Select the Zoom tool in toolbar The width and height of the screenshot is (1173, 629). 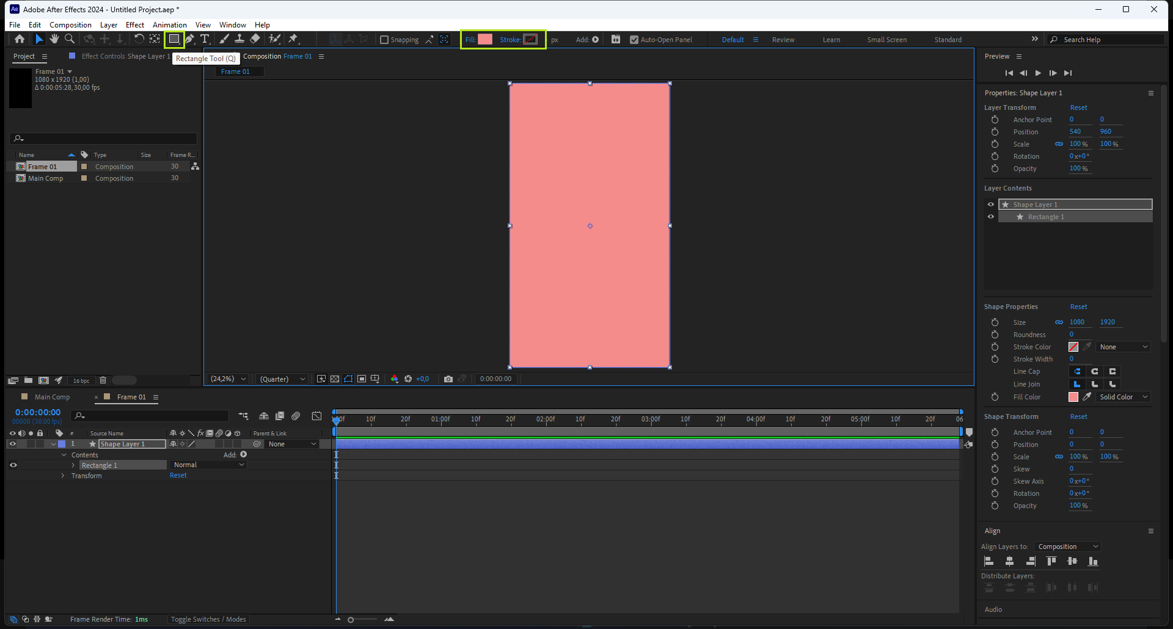(70, 39)
